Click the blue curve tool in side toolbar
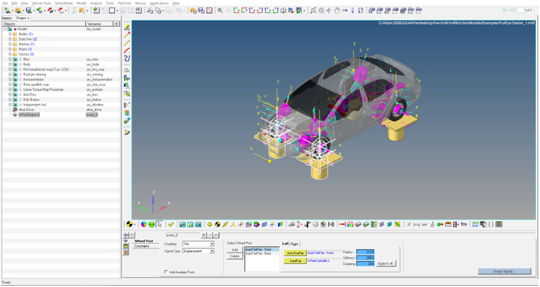Screen dimensions: 540x287 pos(127,58)
